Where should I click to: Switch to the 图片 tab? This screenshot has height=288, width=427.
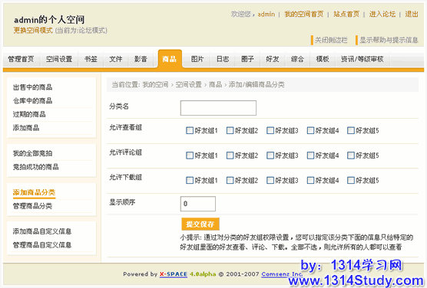tap(197, 59)
